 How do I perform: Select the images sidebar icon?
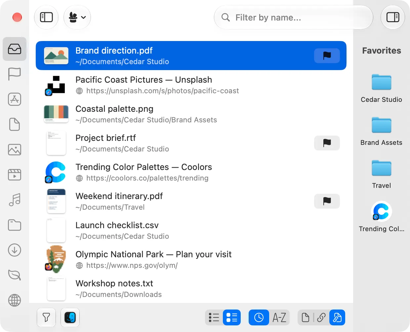click(x=15, y=149)
